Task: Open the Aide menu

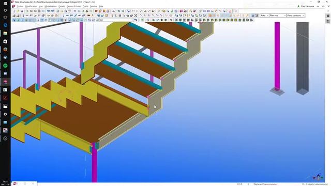Action: 101,6
